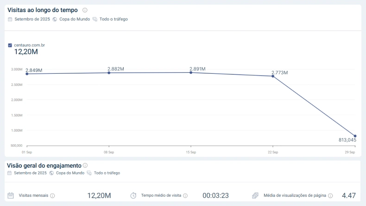The width and height of the screenshot is (366, 206).
Task: Click Copa do Mundo in engagement overview section
Action: [x=70, y=173]
